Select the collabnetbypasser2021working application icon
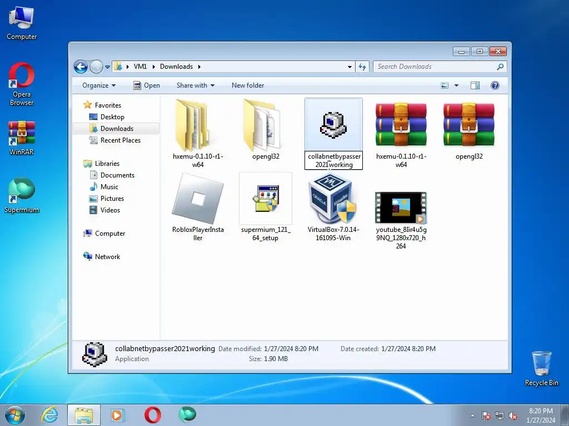 [x=333, y=125]
